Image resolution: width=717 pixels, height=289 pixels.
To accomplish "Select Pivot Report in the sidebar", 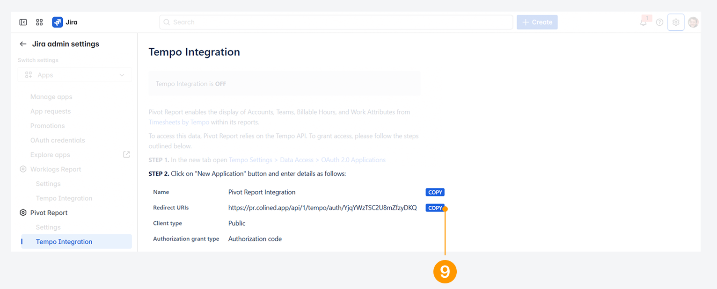I will [x=49, y=213].
